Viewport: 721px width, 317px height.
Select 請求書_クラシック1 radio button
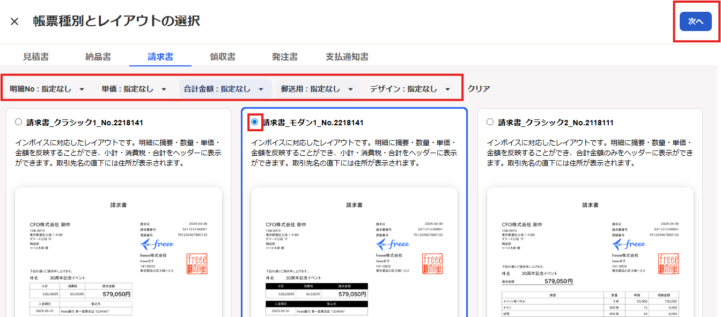(19, 122)
